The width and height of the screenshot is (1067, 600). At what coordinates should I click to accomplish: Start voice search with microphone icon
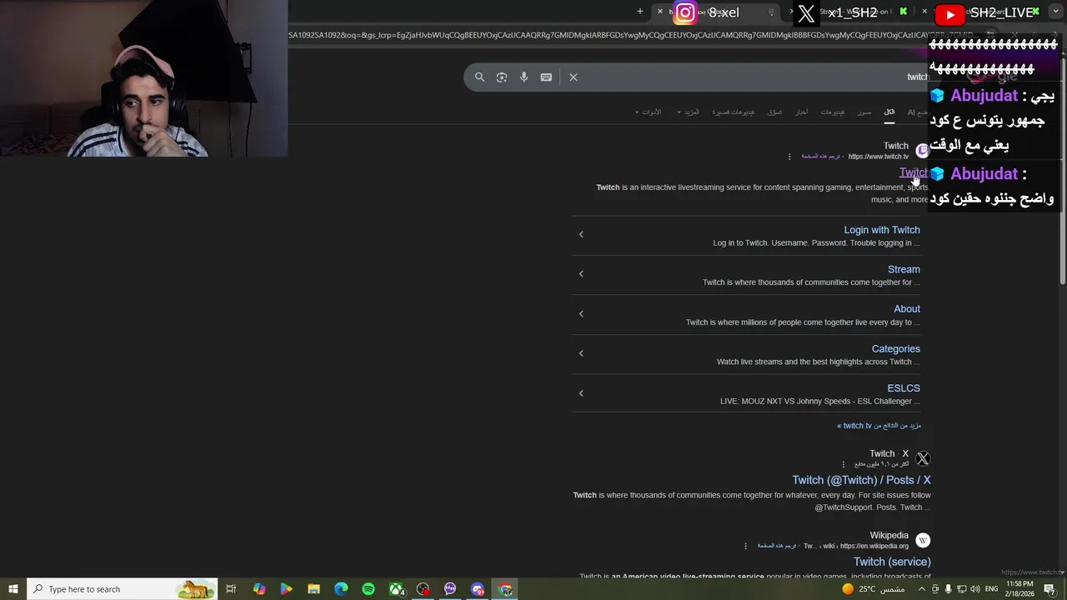tap(523, 77)
